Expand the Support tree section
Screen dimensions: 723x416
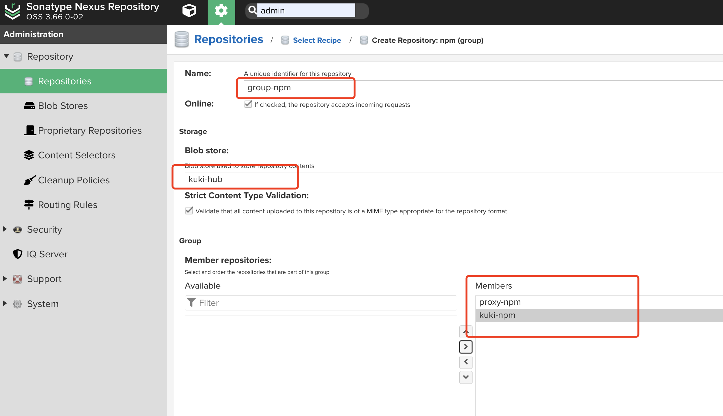(x=5, y=279)
